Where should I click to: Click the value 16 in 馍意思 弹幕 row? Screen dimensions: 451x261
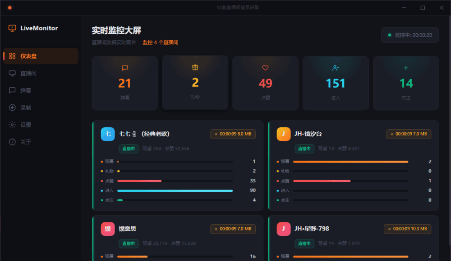pyautogui.click(x=253, y=256)
